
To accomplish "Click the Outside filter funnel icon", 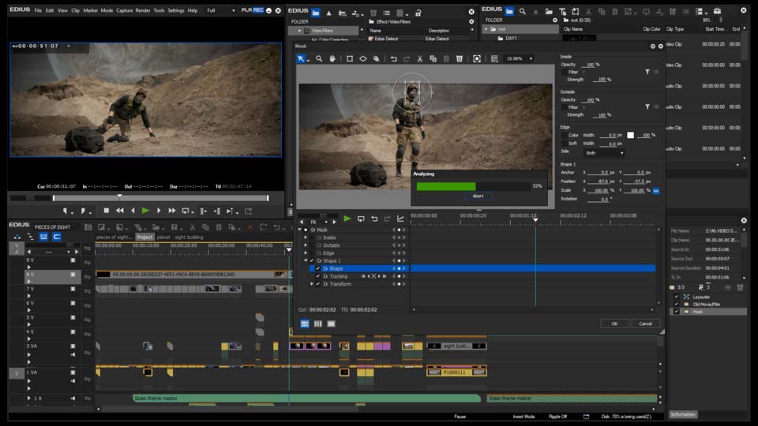I will (647, 106).
